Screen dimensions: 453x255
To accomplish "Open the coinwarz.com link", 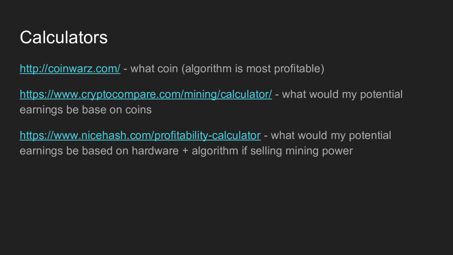I will pyautogui.click(x=70, y=69).
